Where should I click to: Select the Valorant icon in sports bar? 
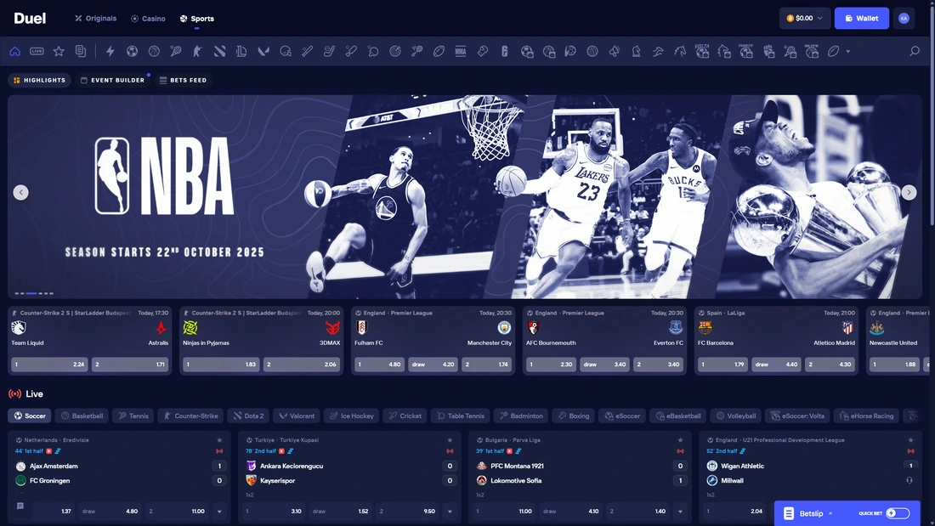tap(263, 51)
